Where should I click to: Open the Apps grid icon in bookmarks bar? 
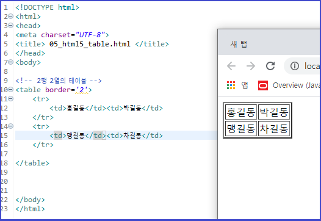pyautogui.click(x=231, y=85)
